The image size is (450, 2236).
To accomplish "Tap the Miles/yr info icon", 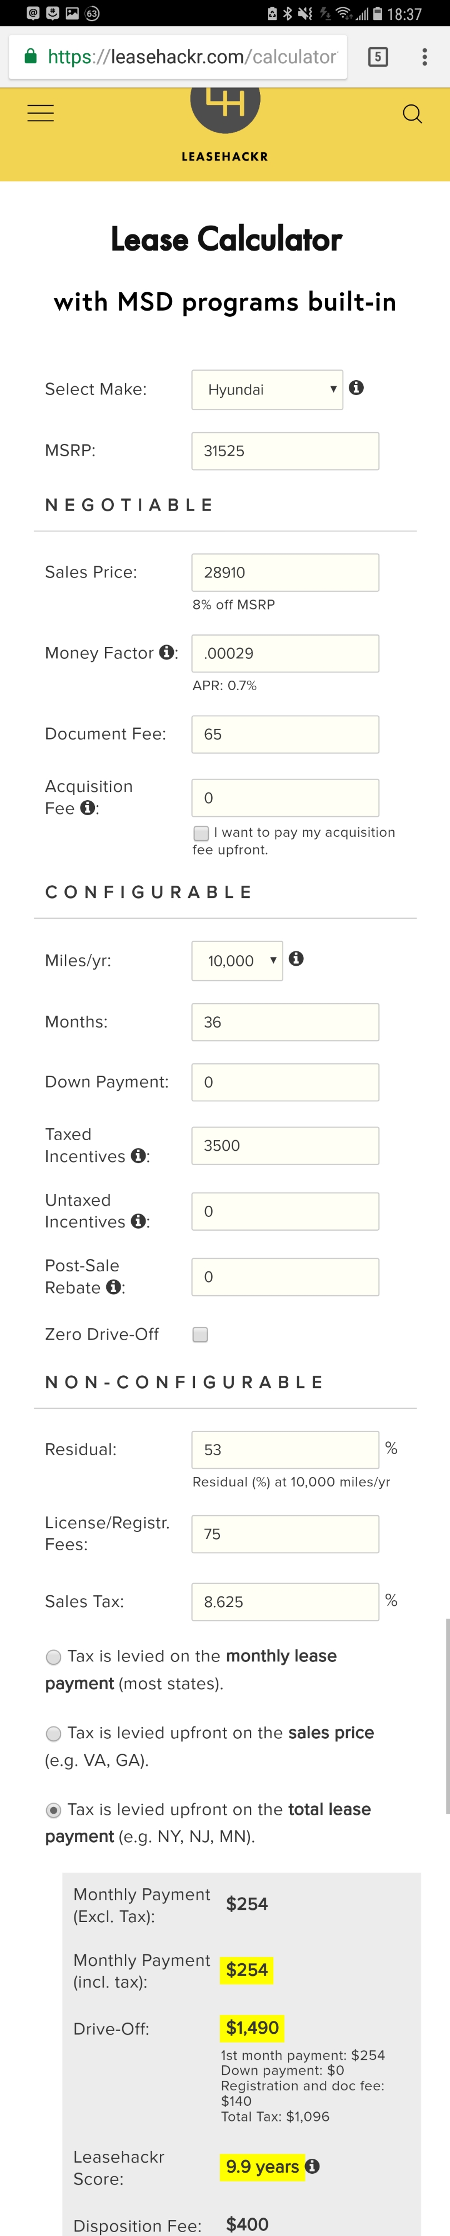I will [x=297, y=959].
